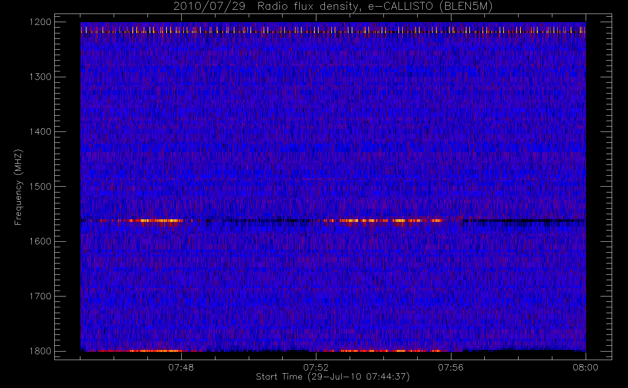Click the 'Start Time (29-Jul-10 07:44:37)' label
628x388 pixels.
333,377
